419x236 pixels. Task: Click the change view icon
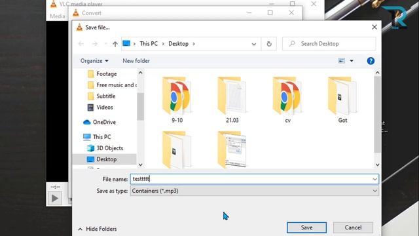342,61
